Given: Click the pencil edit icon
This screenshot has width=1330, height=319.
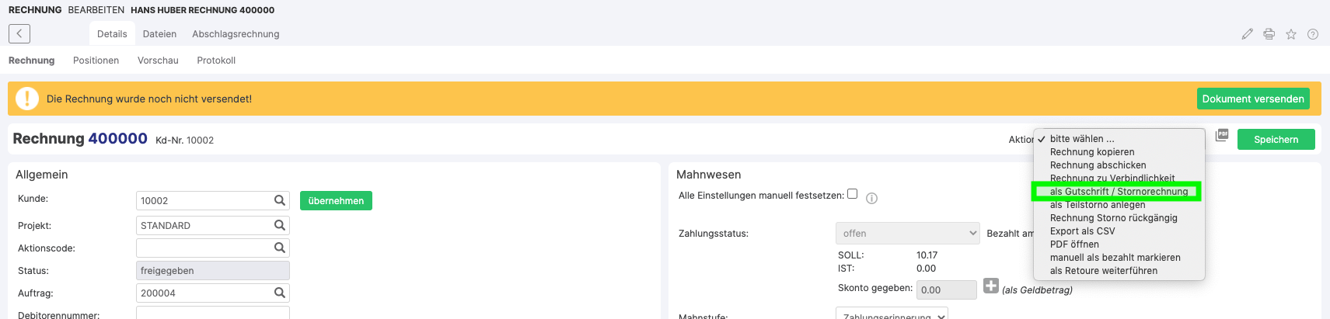Looking at the screenshot, I should click(x=1247, y=34).
